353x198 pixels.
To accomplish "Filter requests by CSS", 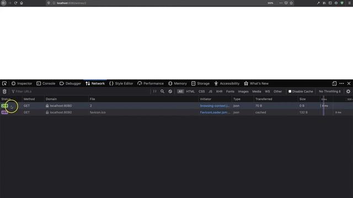I will pos(201,91).
